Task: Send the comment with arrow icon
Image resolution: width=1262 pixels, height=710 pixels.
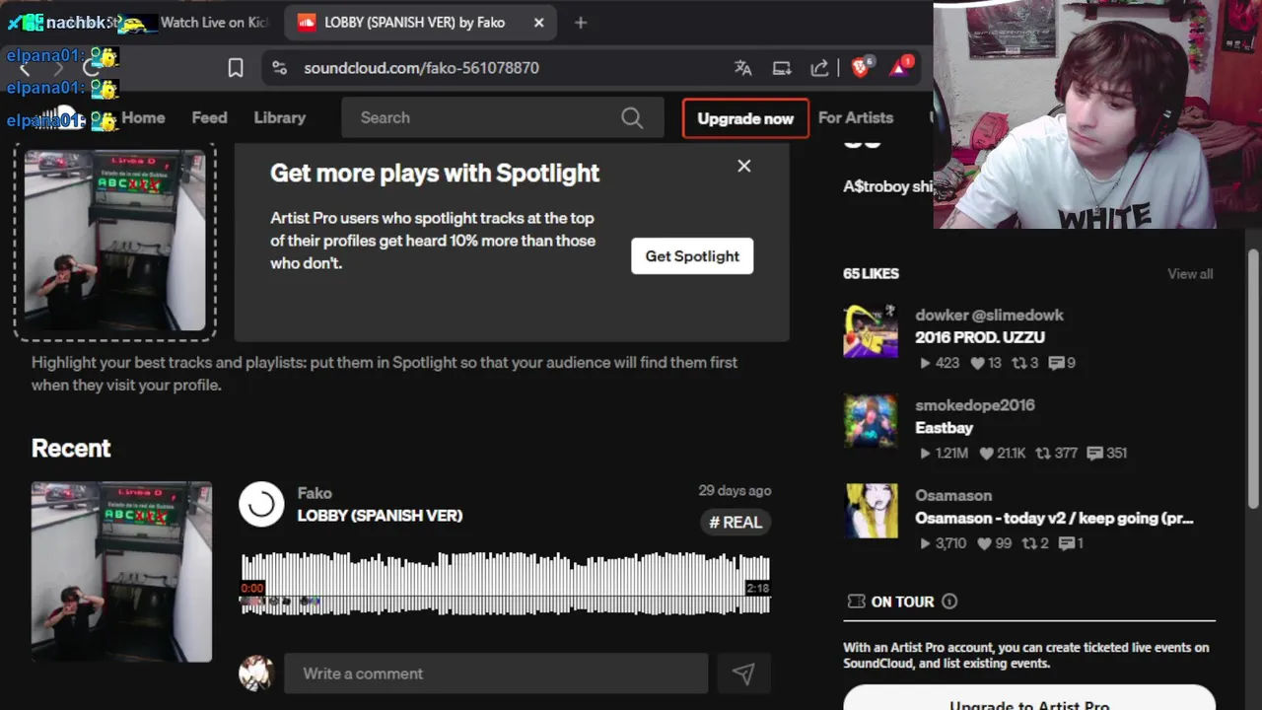Action: (x=743, y=674)
